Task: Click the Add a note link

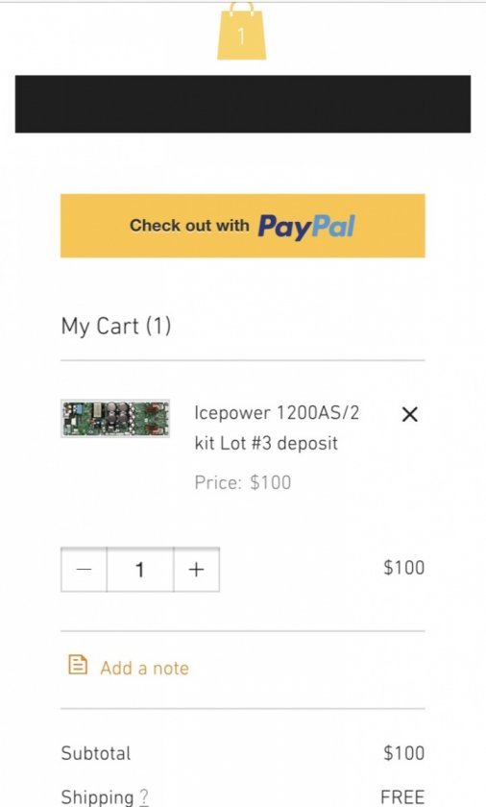Action: coord(144,668)
